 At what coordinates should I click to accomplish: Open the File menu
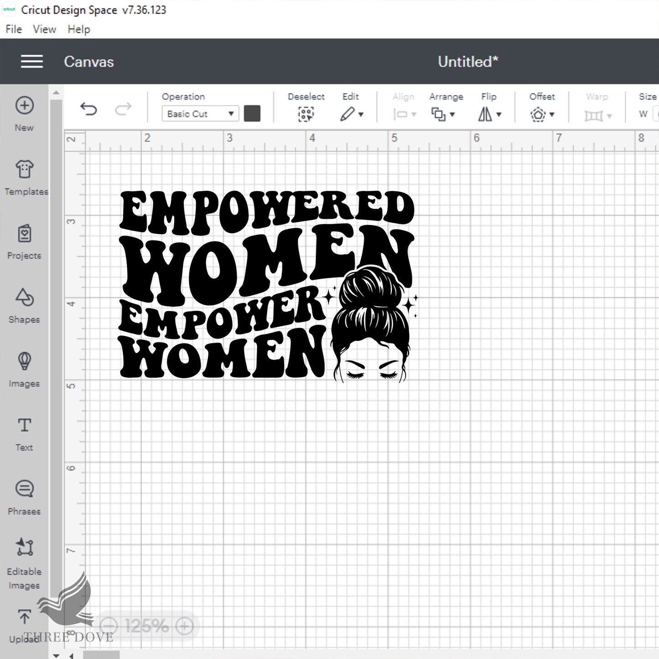pos(14,29)
